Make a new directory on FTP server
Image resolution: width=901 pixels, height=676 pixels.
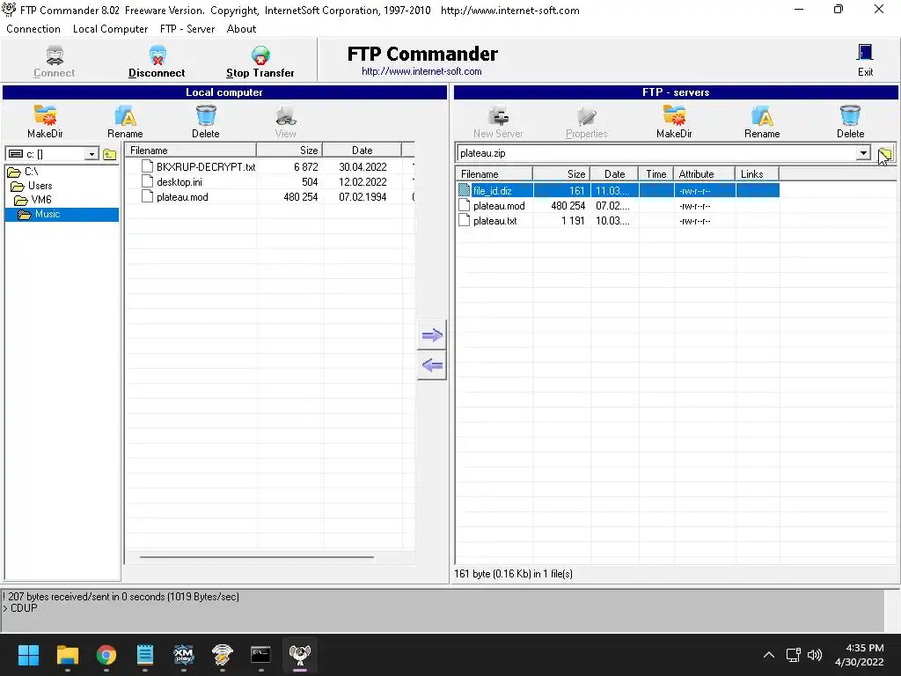pos(674,121)
